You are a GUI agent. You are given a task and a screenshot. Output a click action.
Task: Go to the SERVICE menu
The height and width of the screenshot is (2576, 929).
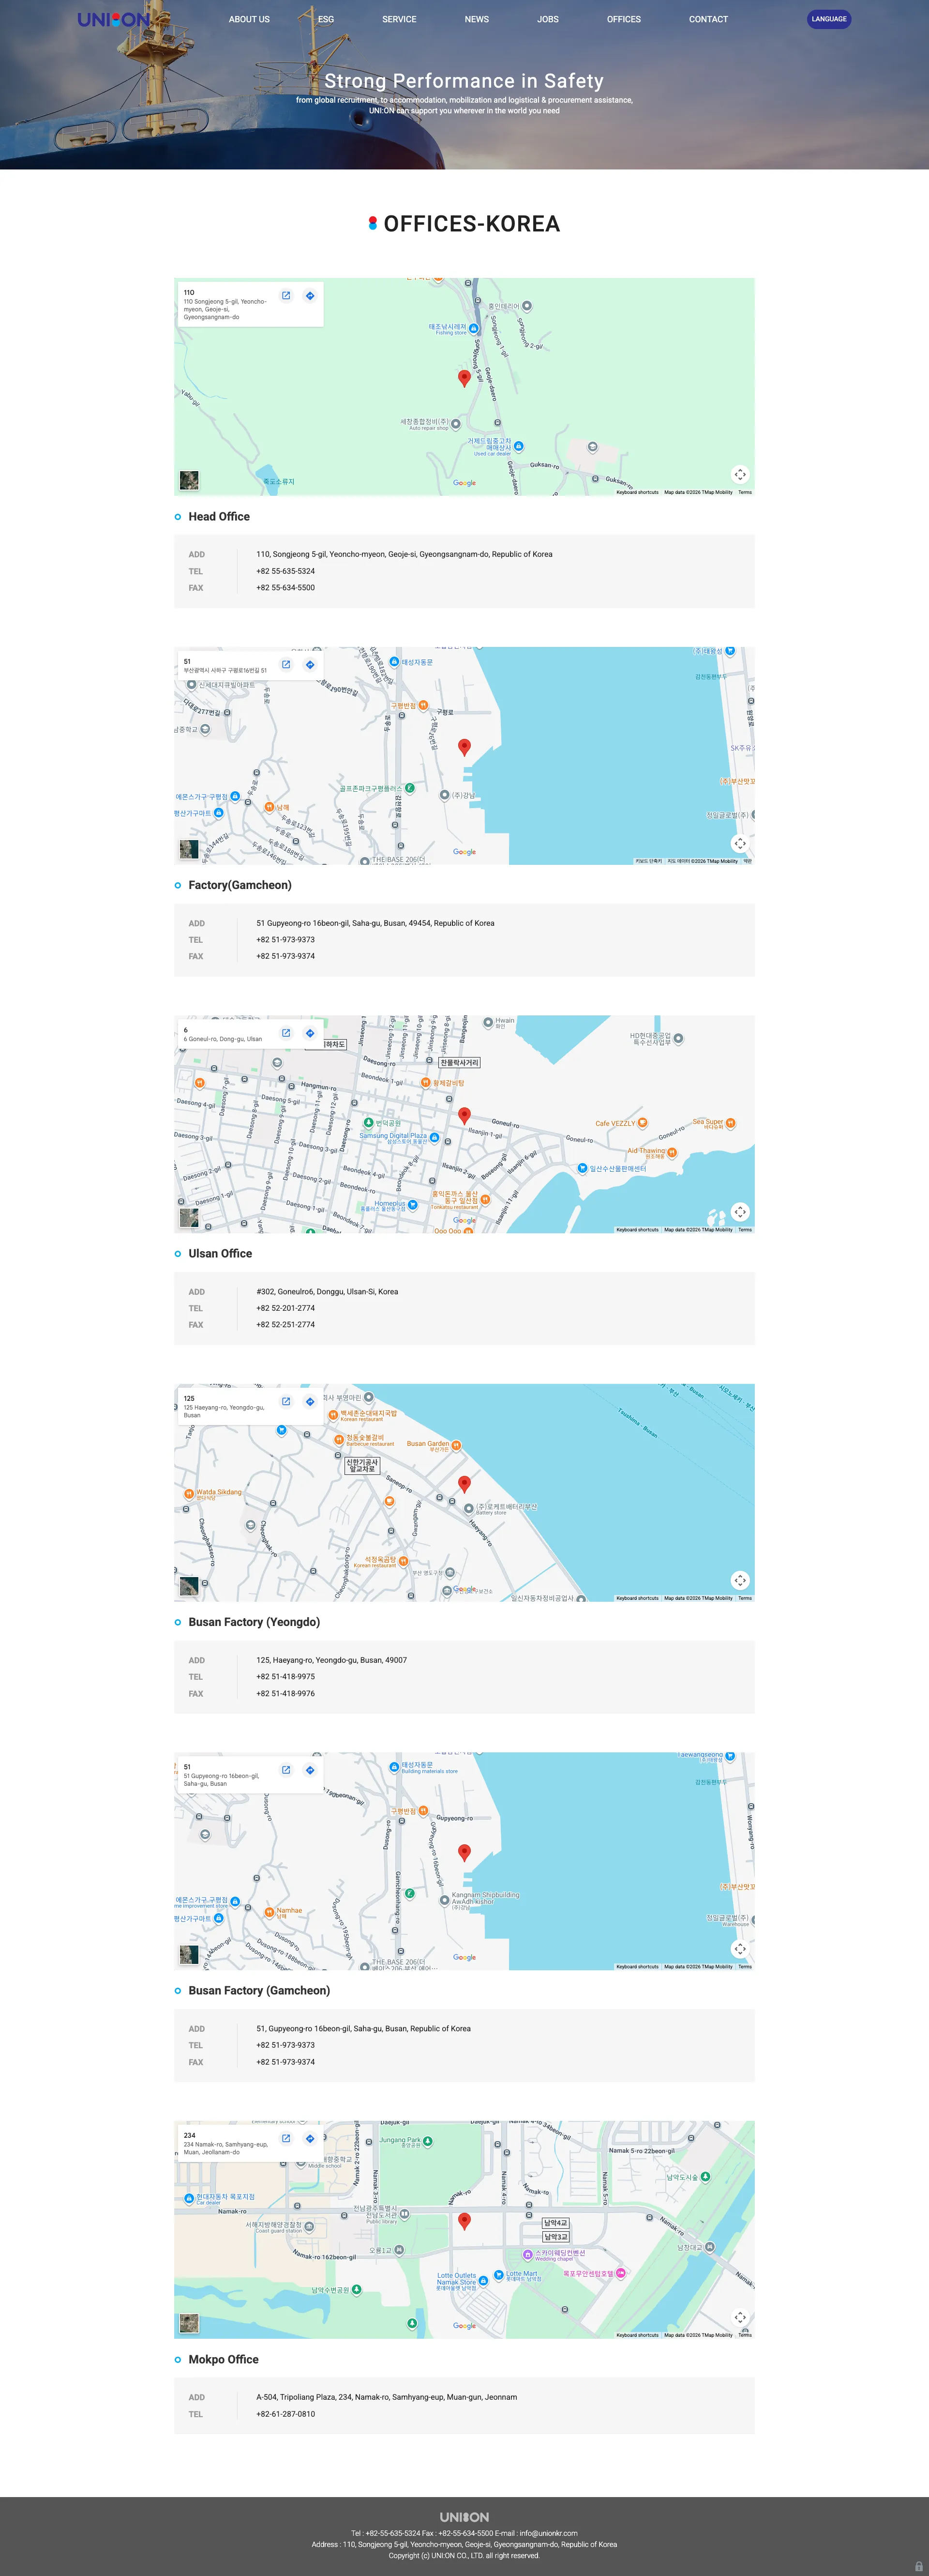tap(399, 19)
